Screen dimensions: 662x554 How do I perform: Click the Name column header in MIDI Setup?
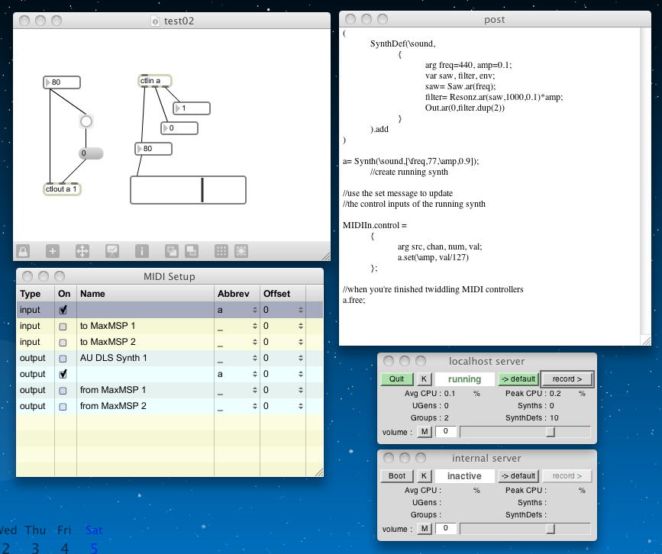click(x=92, y=294)
